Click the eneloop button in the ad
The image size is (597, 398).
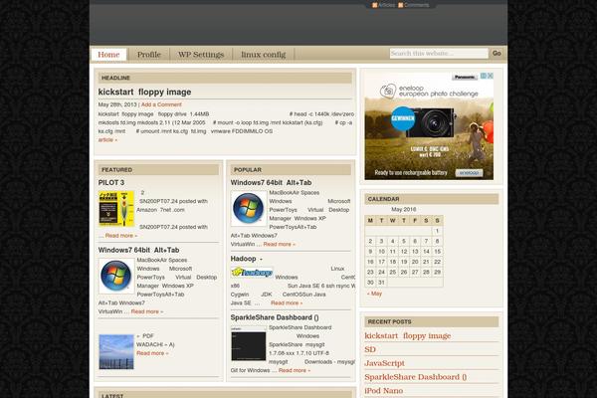(x=469, y=173)
